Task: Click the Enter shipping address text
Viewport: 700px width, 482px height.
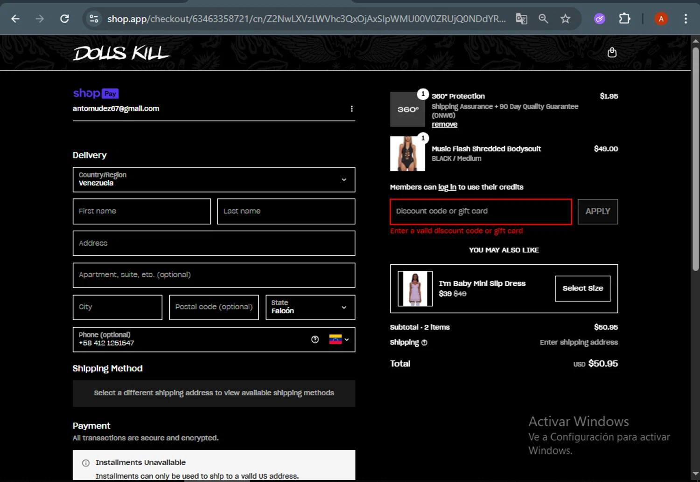Action: point(579,343)
